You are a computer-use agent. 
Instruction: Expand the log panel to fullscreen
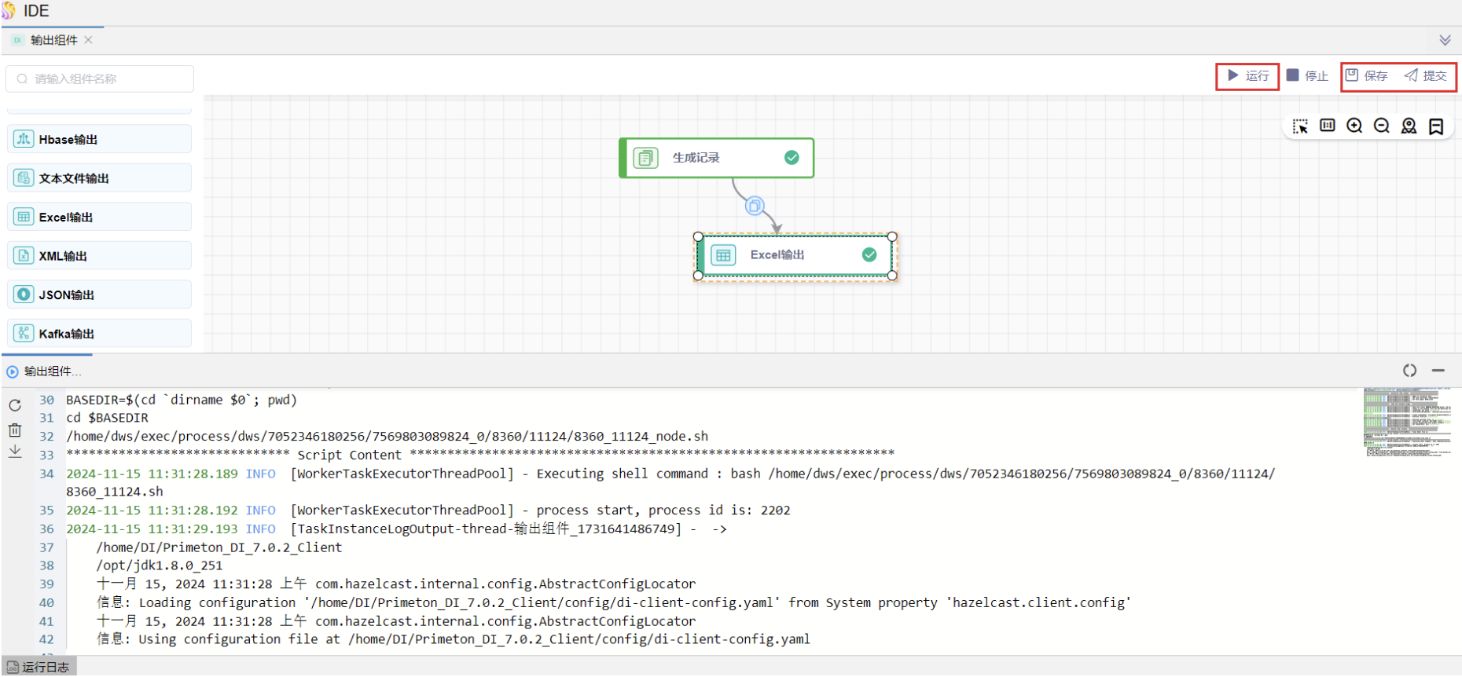[x=1409, y=371]
